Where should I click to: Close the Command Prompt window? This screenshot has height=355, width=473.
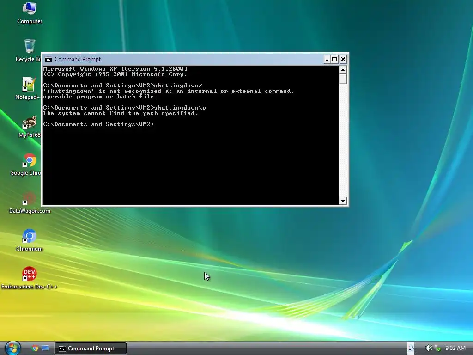343,59
